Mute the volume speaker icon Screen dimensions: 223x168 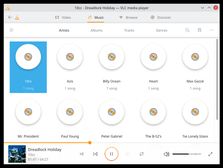tap(166, 154)
